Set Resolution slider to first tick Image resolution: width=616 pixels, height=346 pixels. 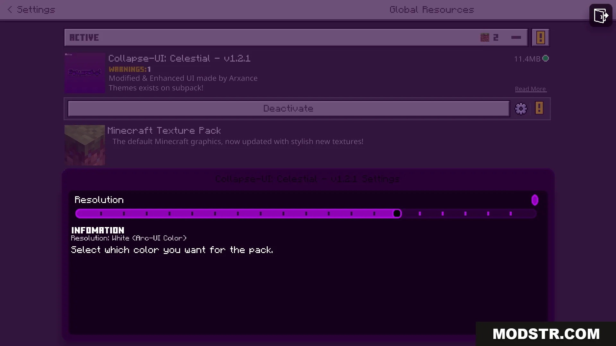point(101,214)
